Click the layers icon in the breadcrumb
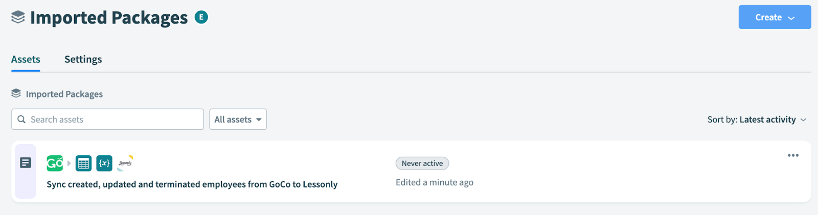The image size is (818, 215). point(16,93)
